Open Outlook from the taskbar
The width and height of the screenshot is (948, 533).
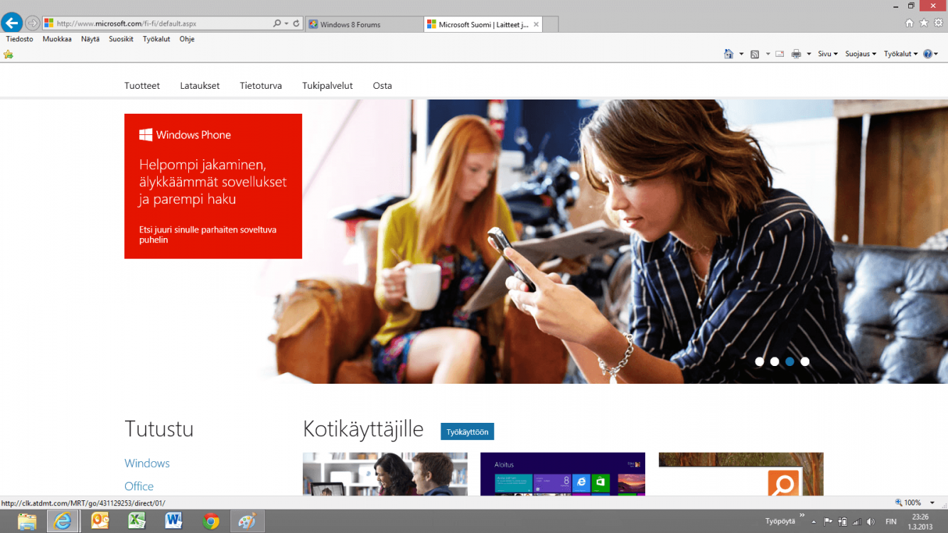(100, 522)
